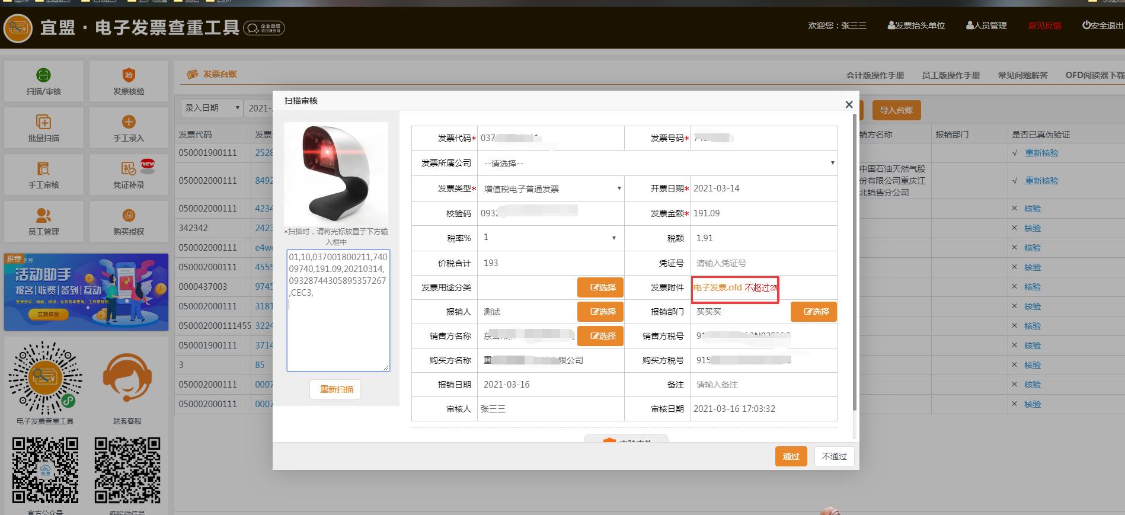Click the orange 通过 approve button

tap(791, 456)
